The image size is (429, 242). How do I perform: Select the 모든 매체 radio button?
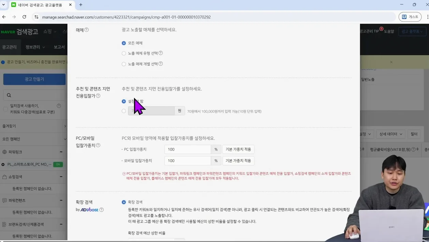click(124, 43)
